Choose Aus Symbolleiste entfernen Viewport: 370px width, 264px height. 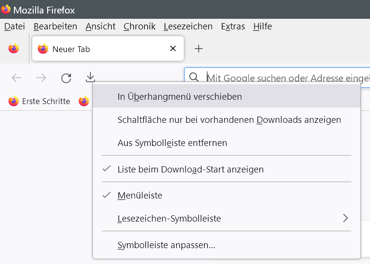pos(172,143)
